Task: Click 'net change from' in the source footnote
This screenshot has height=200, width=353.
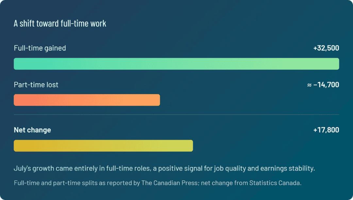Action: [225, 183]
